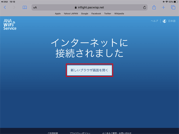Screen dimensions: 179x134
Task: Go back with Safari's back arrow
Action: pos(5,8)
